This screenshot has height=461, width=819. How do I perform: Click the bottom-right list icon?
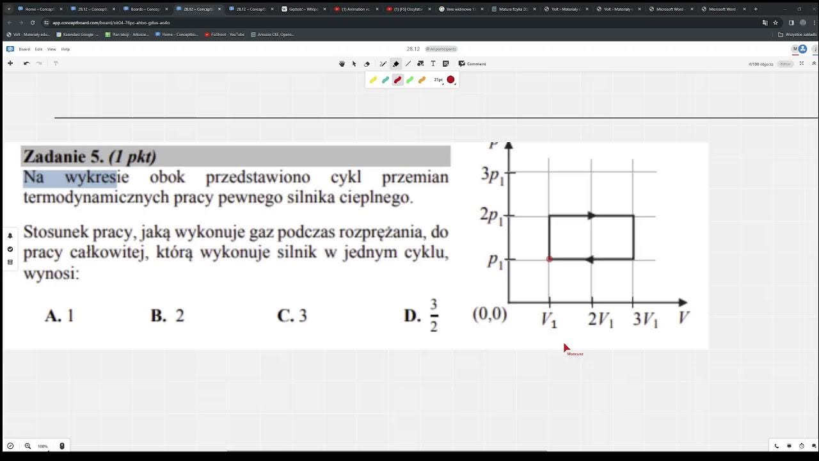(814, 446)
